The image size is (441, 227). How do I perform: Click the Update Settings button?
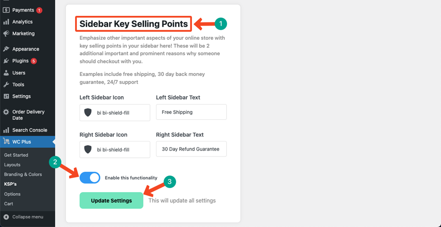(111, 201)
